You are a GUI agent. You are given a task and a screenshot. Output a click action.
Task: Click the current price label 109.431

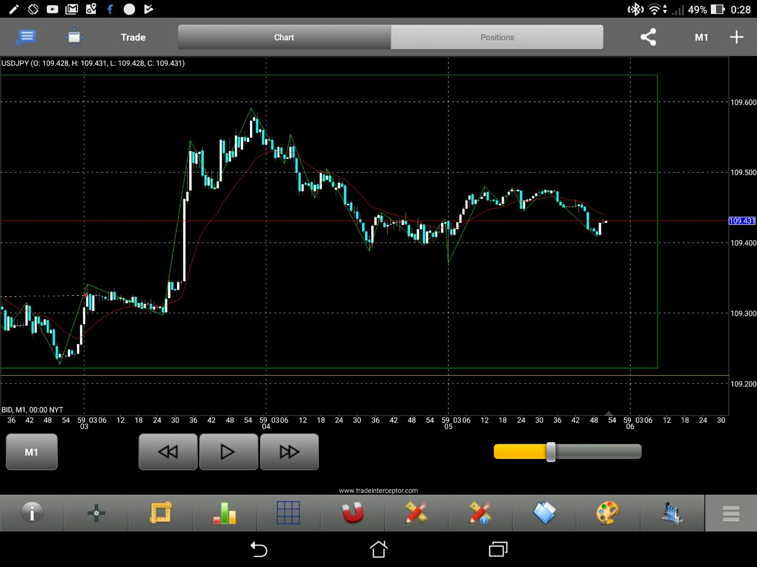pyautogui.click(x=742, y=220)
